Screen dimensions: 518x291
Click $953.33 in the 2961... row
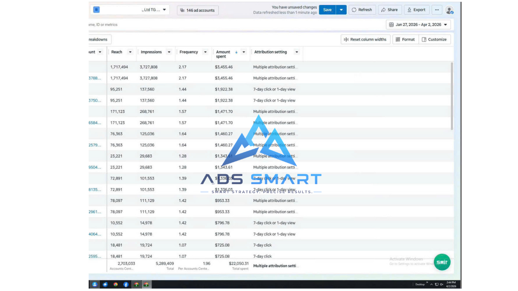222,212
